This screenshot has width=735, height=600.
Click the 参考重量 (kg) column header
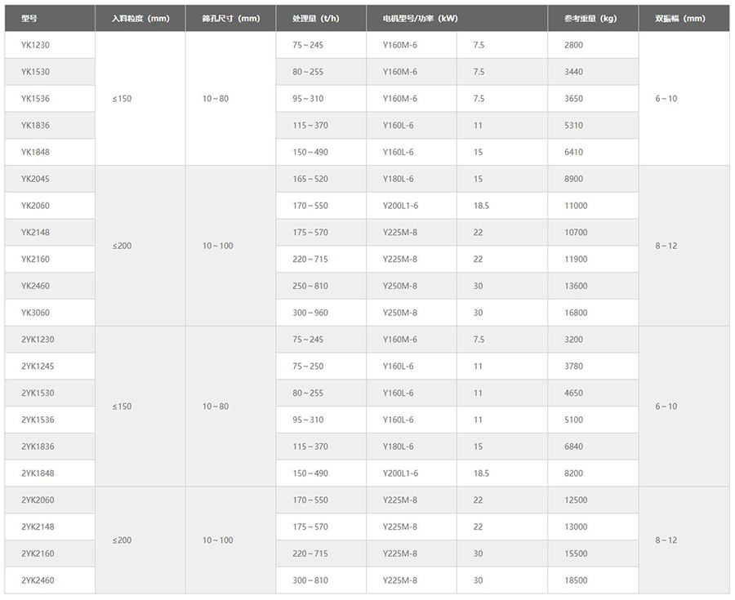coord(593,18)
